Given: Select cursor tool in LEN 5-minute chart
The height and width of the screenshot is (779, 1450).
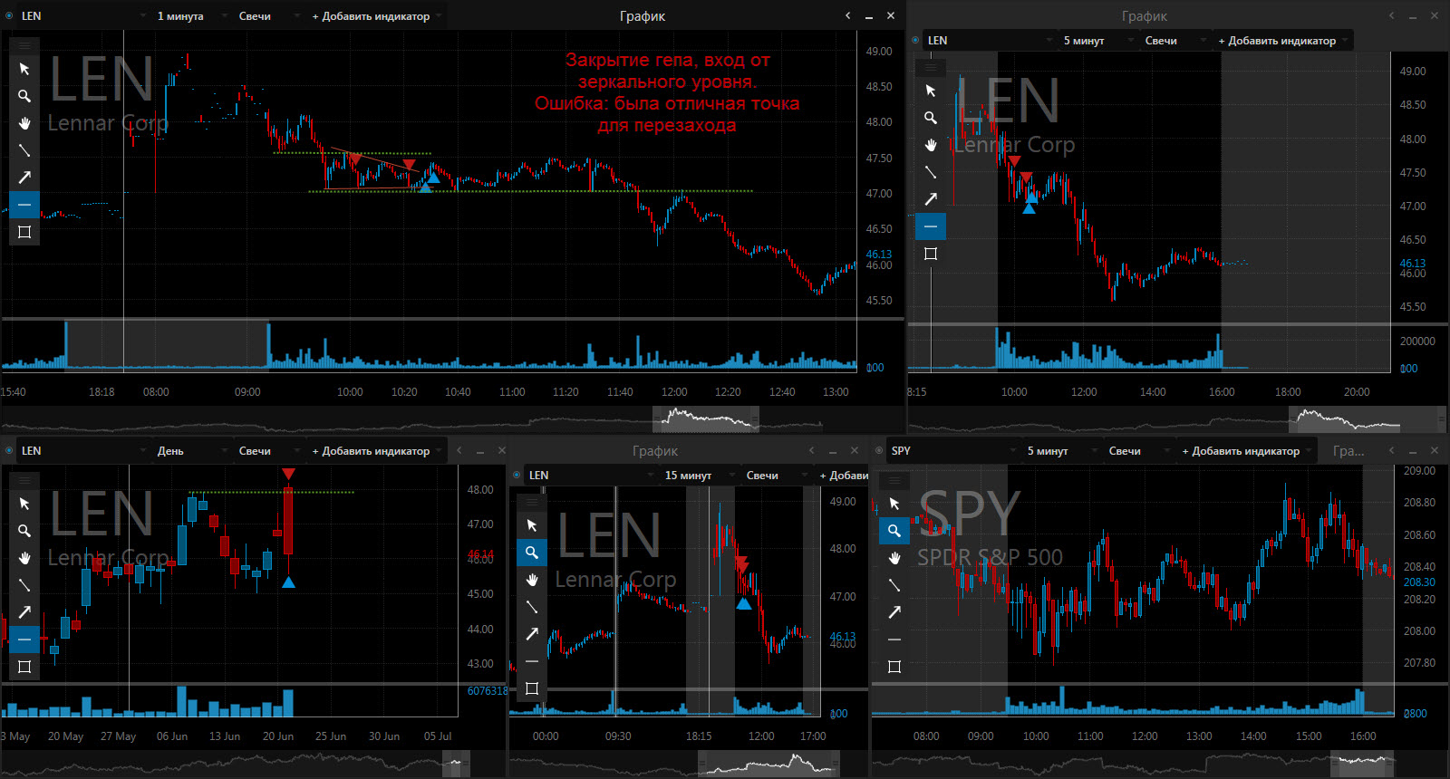Looking at the screenshot, I should [x=931, y=91].
